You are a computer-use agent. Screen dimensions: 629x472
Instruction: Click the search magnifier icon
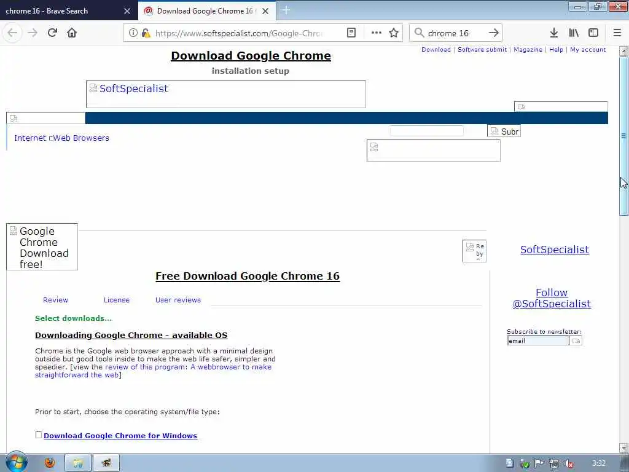[419, 33]
